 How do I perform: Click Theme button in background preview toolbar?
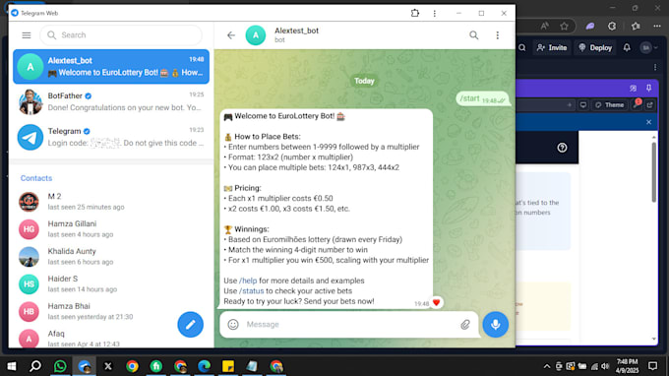pyautogui.click(x=610, y=105)
